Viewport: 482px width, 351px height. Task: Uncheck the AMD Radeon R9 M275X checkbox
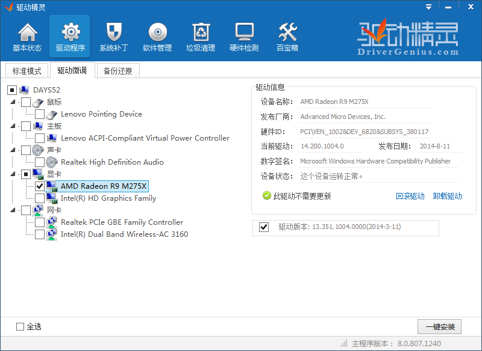pyautogui.click(x=40, y=186)
